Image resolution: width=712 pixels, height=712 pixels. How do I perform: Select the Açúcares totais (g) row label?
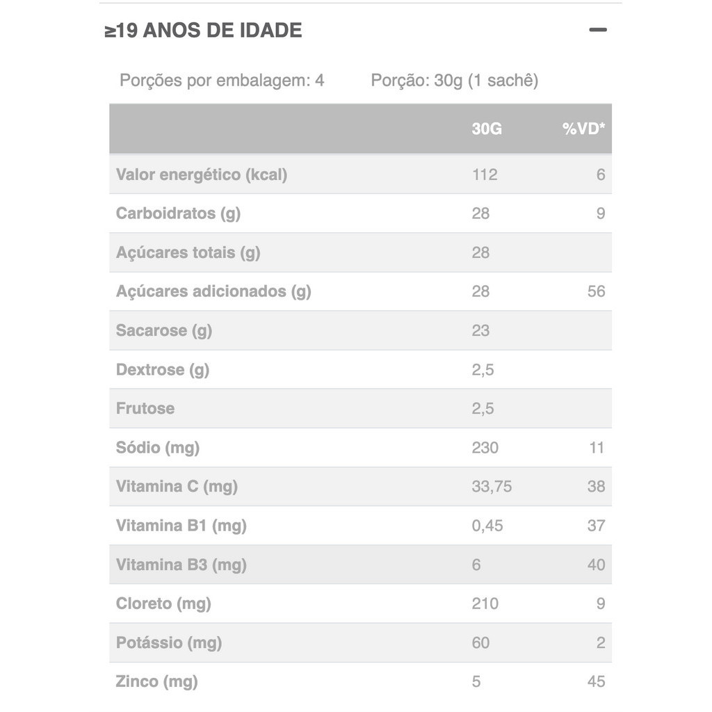(x=188, y=252)
